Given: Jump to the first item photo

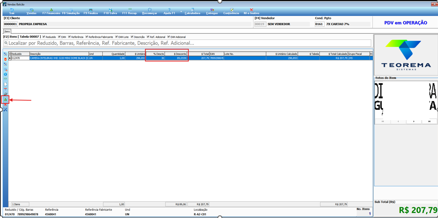Looking at the screenshot, I should click(x=382, y=121).
